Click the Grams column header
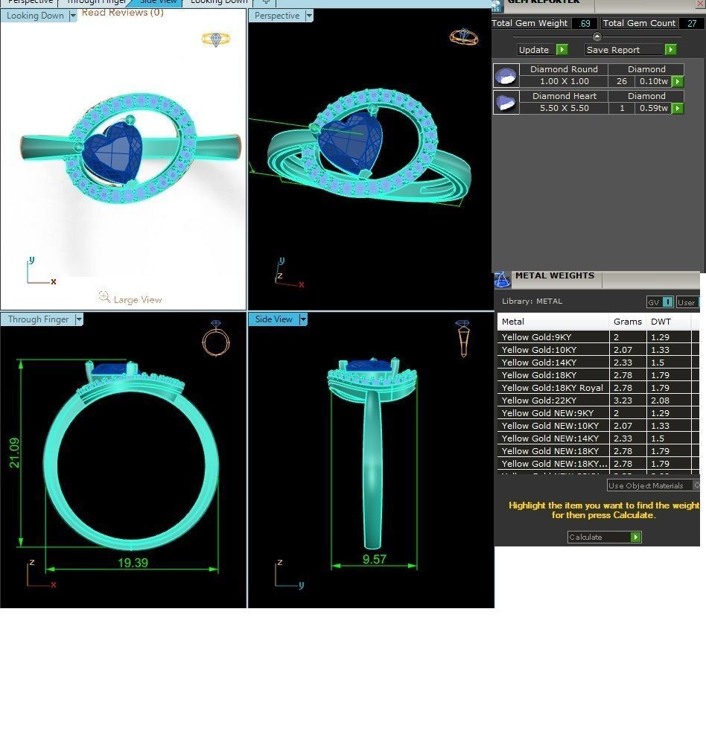Screen dimensions: 706x737 [x=628, y=322]
